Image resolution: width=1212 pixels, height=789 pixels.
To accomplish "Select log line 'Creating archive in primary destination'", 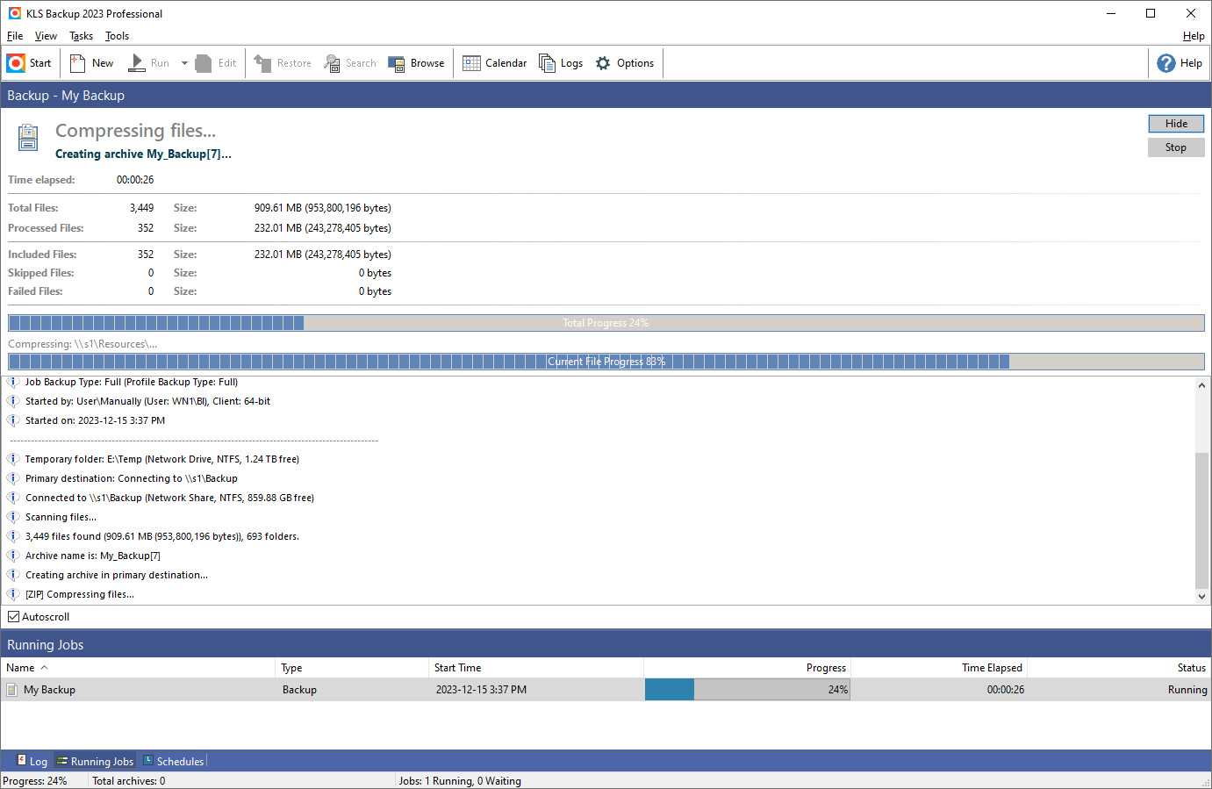I will point(117,575).
